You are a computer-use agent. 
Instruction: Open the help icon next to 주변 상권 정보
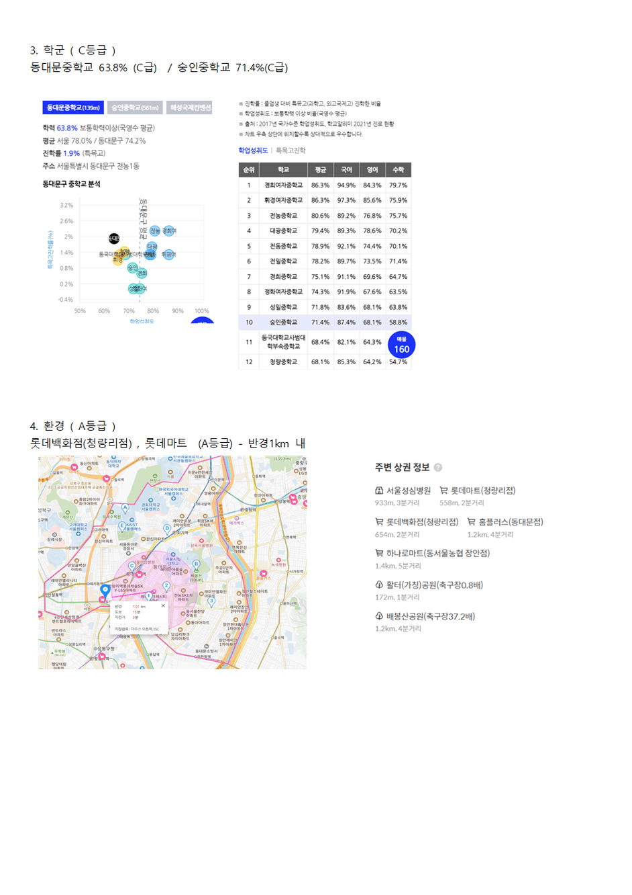[438, 467]
